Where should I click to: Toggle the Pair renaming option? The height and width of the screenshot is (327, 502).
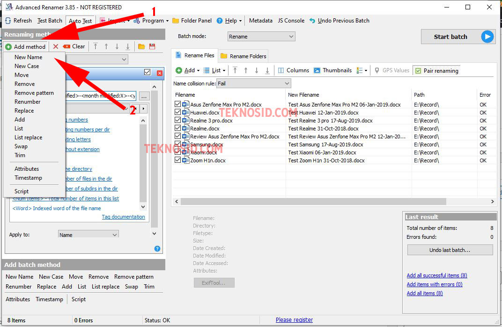(437, 70)
